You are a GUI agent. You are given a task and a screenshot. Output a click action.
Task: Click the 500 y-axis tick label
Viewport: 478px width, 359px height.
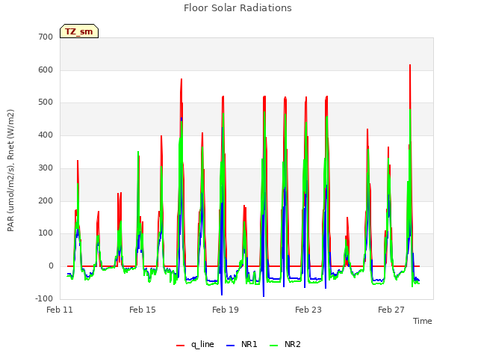pyautogui.click(x=46, y=102)
